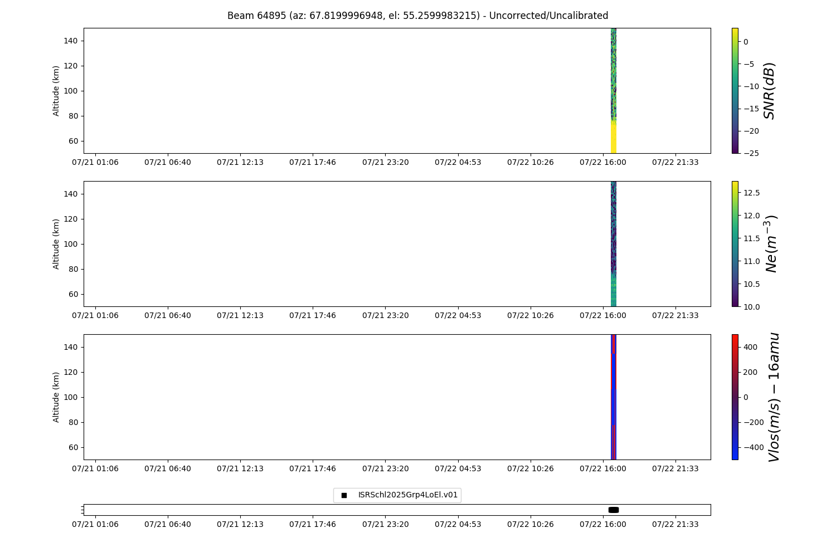Screen dimensions: 836x557
Task: Click the Altitude (km) label of top panel
Action: 56,91
